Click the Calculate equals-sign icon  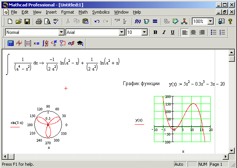click(x=155, y=21)
